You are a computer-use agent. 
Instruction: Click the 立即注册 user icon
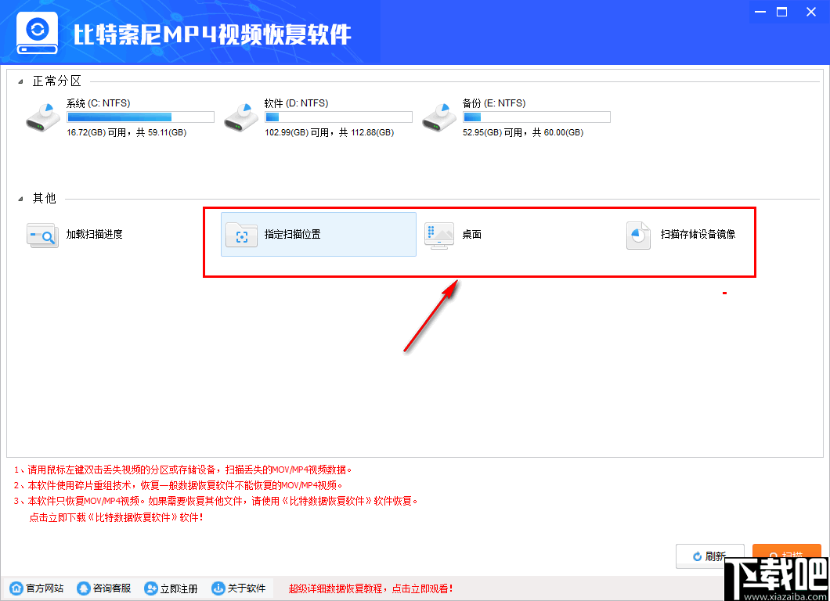pyautogui.click(x=151, y=588)
